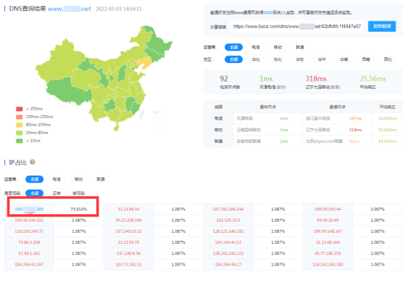Choose the 华北 region filter
This screenshot has width=411, height=281.
[255, 59]
